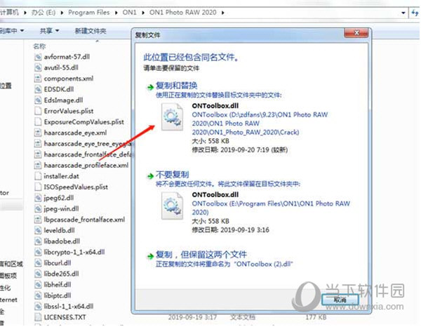Open the address bar history dropdown

tap(403, 13)
